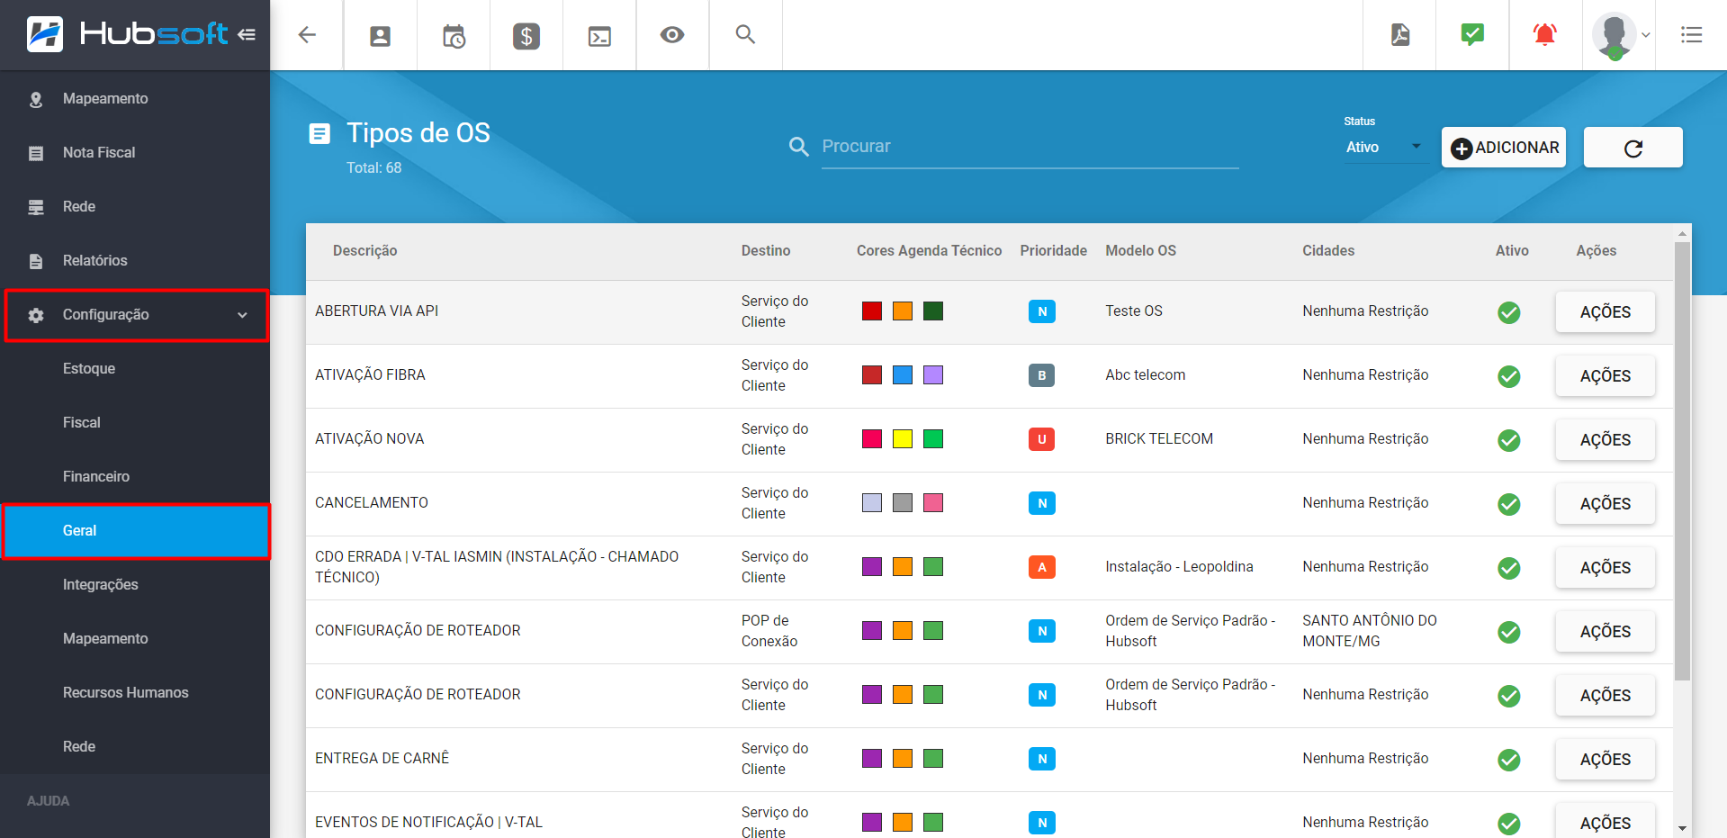This screenshot has height=838, width=1727.
Task: Click active checkmark for EVENTOS DE NOTIFICAÇÃO row
Action: (1509, 824)
